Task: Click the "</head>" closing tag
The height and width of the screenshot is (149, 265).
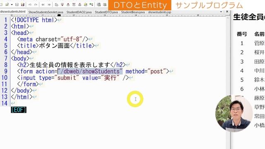Action: [x=22, y=52]
